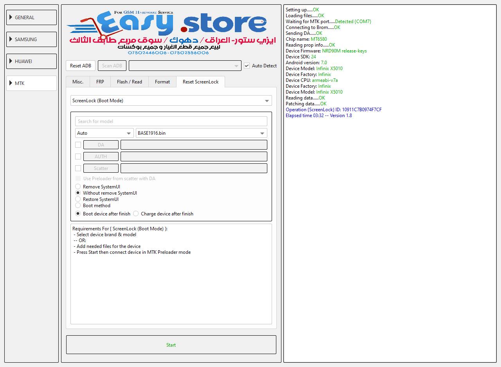
Task: Click the AUTH file path field
Action: tap(194, 157)
